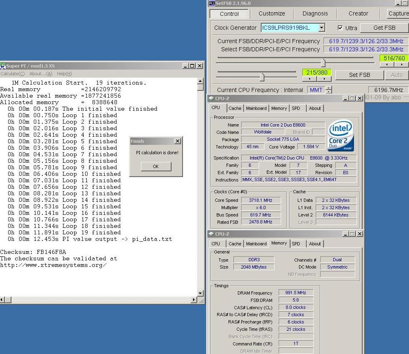Select the About tab in the CPU-Z Processor window
Viewport: 409px width, 354px height.
pos(315,108)
